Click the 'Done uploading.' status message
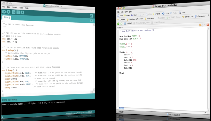 click(9, 100)
